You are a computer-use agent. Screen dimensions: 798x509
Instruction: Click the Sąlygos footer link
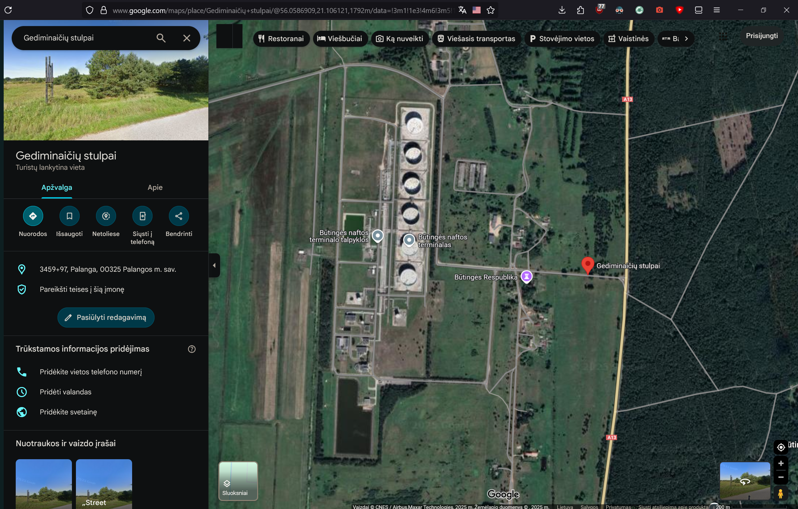(x=589, y=507)
